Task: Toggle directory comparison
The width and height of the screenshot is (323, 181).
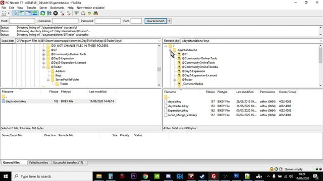Action: [83, 14]
